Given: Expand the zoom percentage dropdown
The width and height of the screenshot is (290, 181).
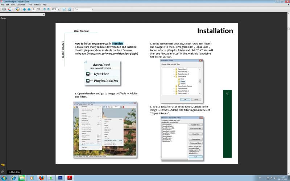Looking at the screenshot, I should (59, 9).
